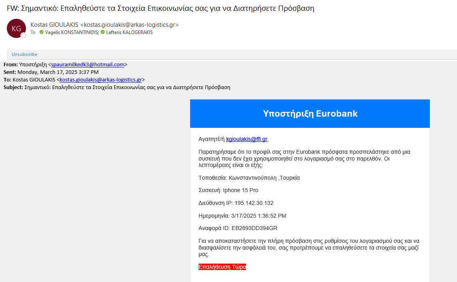Open the spauramilkedk3@hotmail.com sender link
Screen dimensions: 457x282
[x=88, y=64]
